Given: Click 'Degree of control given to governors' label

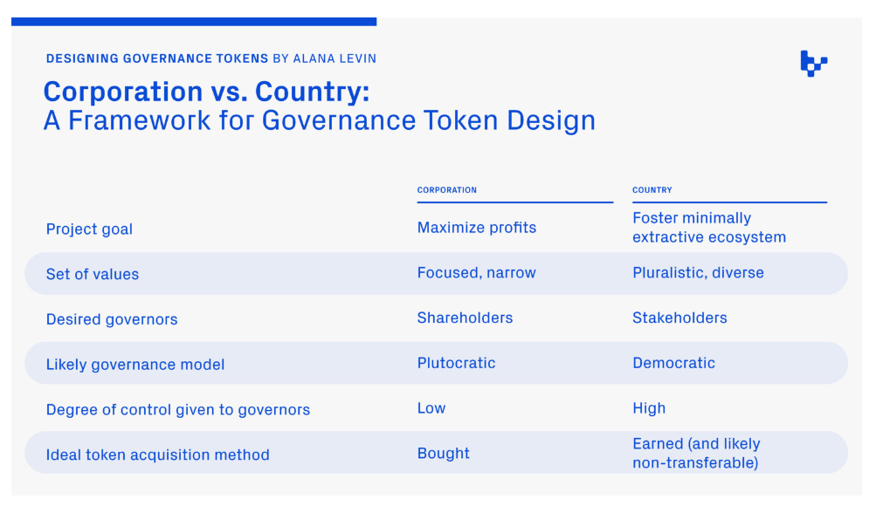Looking at the screenshot, I should point(178,410).
